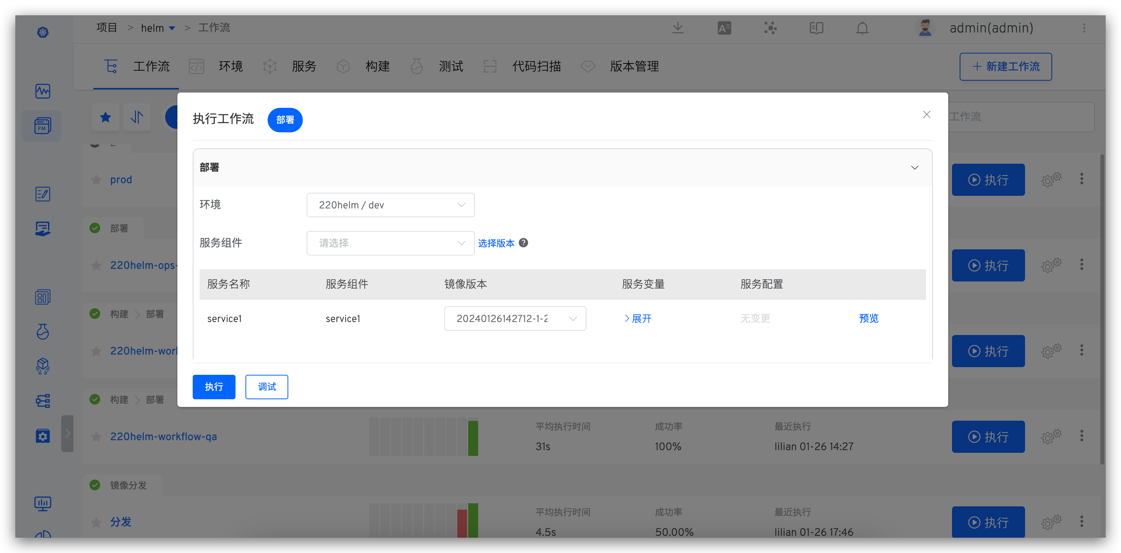Open the projects icon in sidebar
This screenshot has width=1121, height=553.
pos(42,126)
